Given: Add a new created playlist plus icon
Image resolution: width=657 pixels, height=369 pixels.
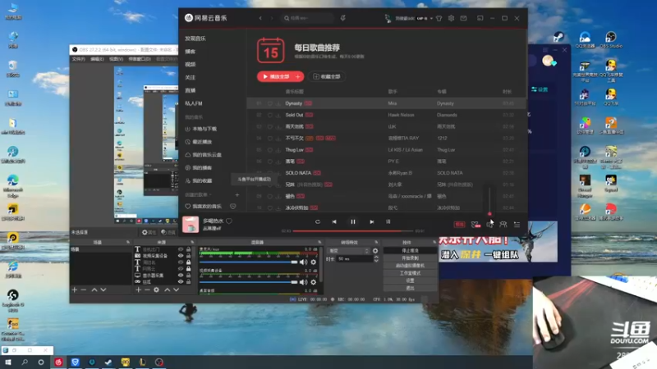Looking at the screenshot, I should [x=237, y=194].
